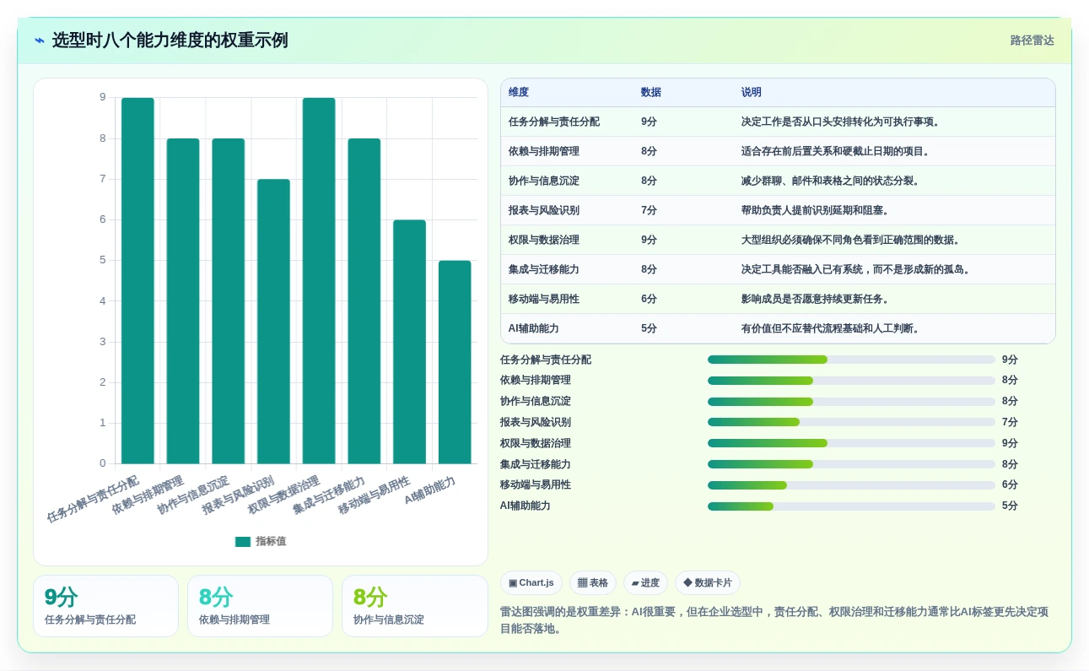Click the 依赖与排期管理 progress bar
Viewport: 1089px width, 671px height.
tap(851, 381)
